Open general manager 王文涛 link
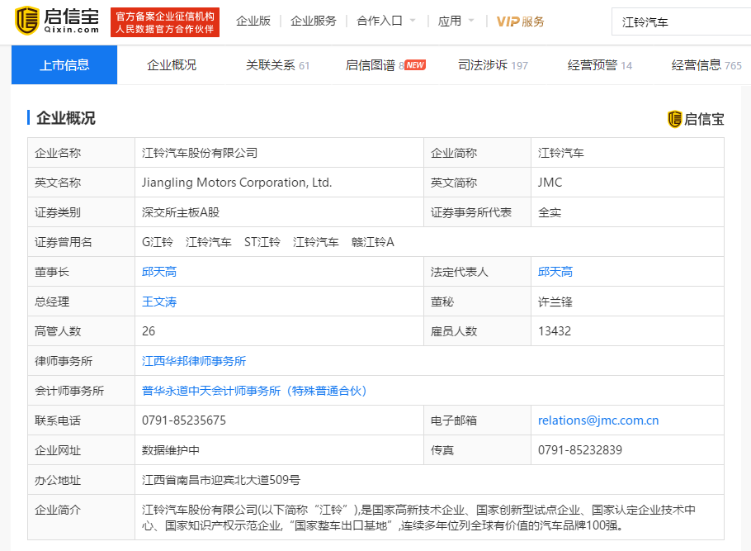 pos(159,302)
